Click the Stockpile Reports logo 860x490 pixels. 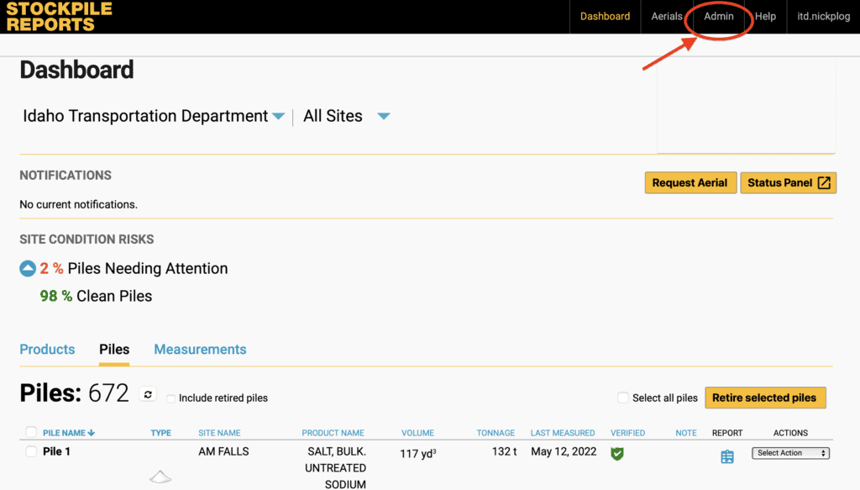59,17
